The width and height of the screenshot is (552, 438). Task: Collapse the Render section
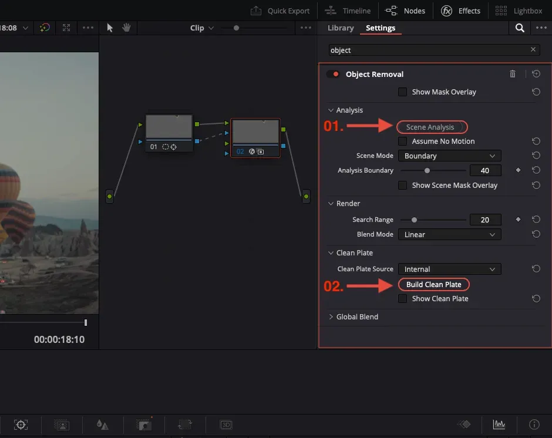tap(331, 204)
